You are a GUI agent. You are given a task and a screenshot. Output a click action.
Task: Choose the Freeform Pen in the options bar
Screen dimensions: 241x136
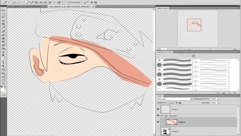pyautogui.click(x=32, y=2)
